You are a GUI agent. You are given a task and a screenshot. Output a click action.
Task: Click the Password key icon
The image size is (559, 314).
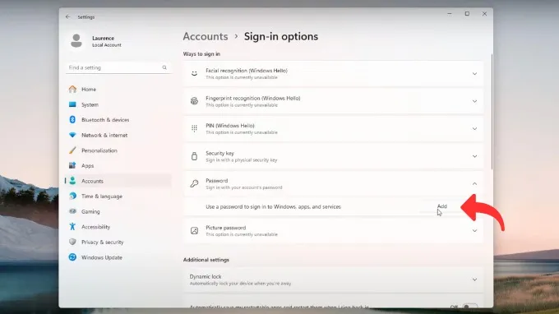pyautogui.click(x=194, y=183)
